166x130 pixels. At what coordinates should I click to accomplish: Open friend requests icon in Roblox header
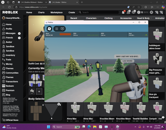pos(128,12)
